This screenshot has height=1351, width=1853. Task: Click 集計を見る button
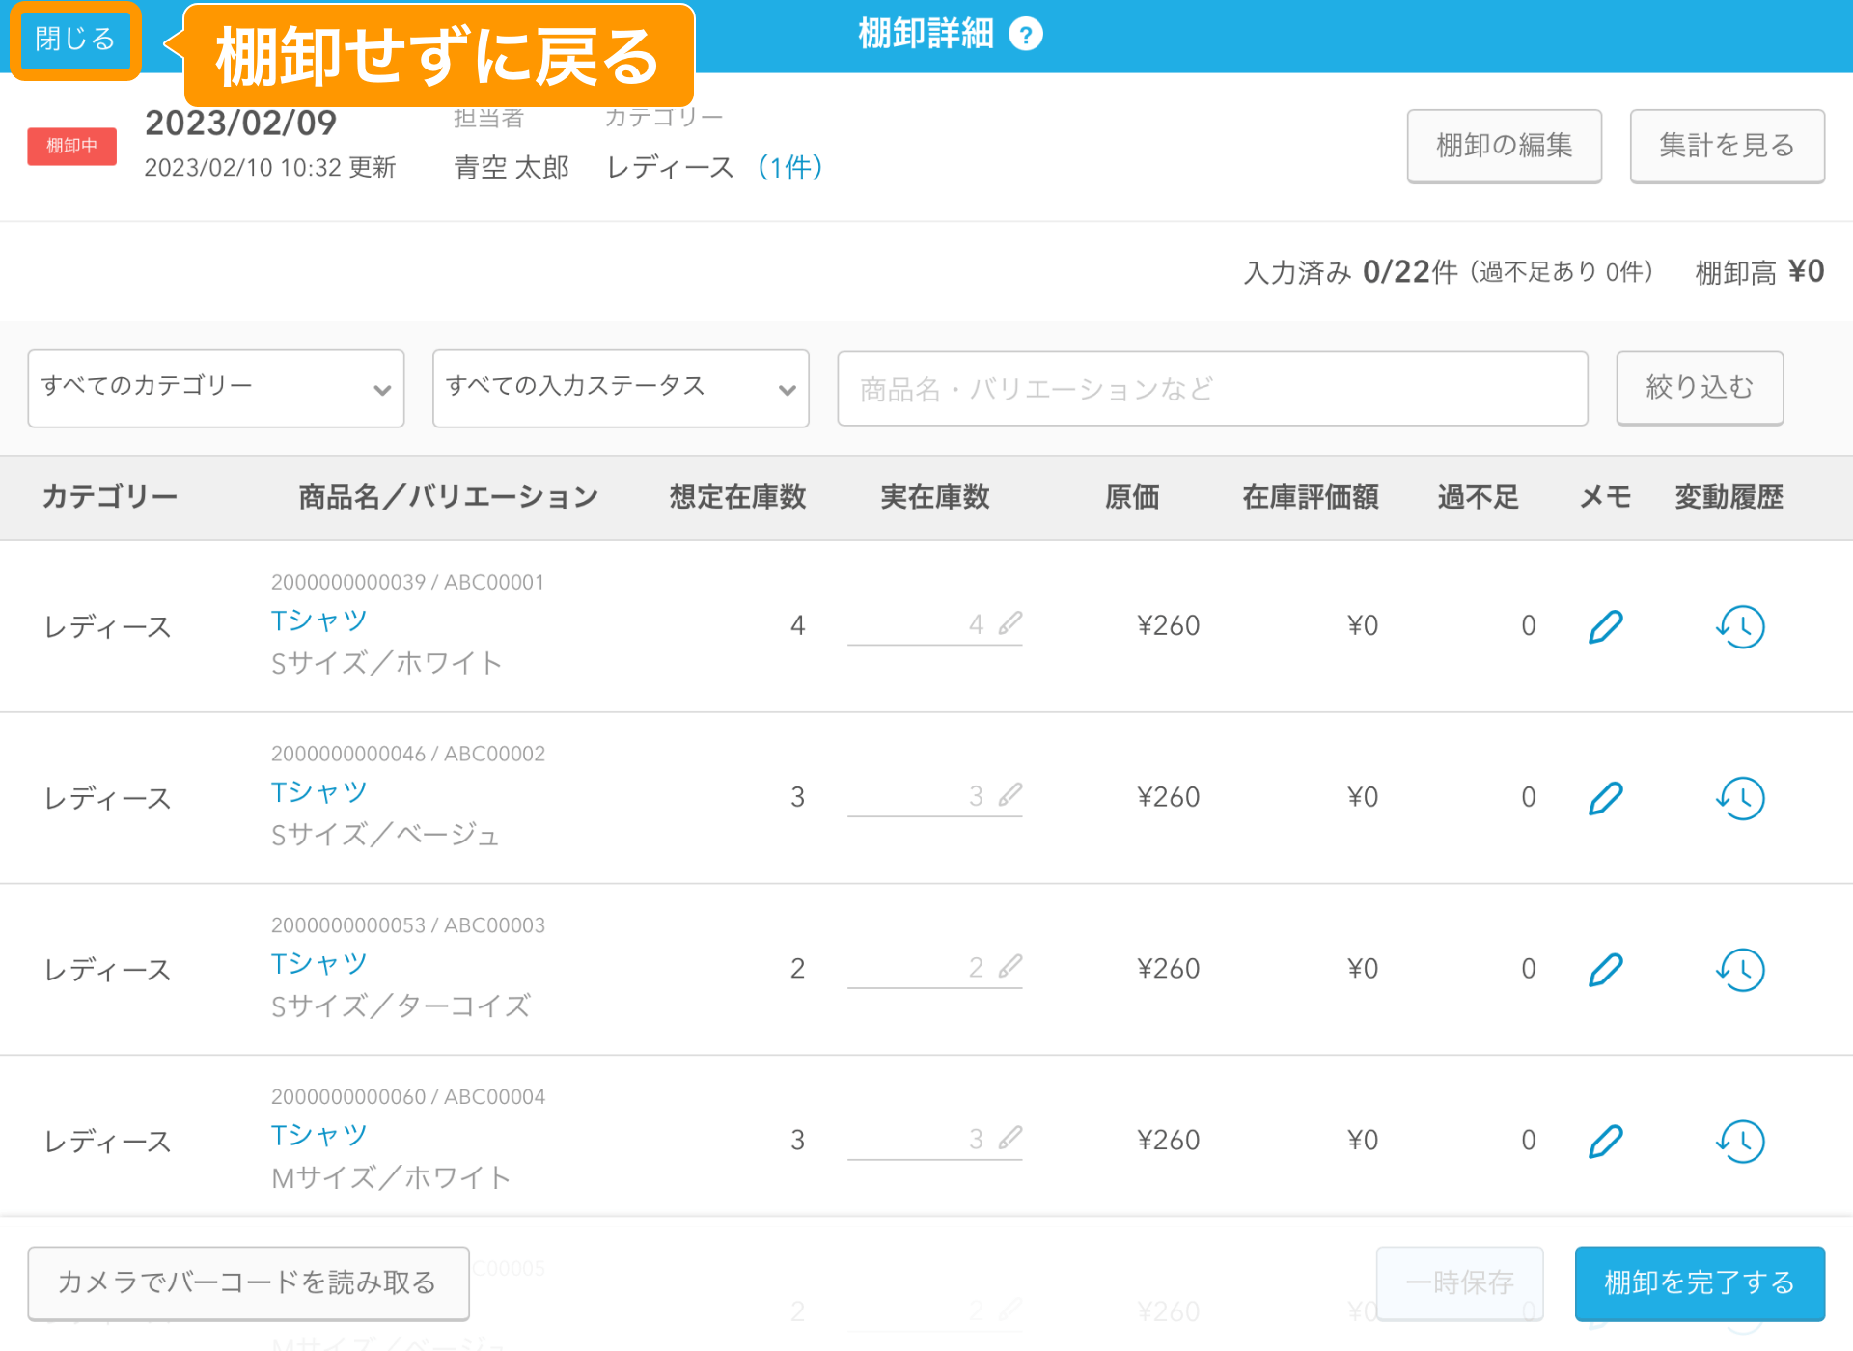(x=1727, y=146)
